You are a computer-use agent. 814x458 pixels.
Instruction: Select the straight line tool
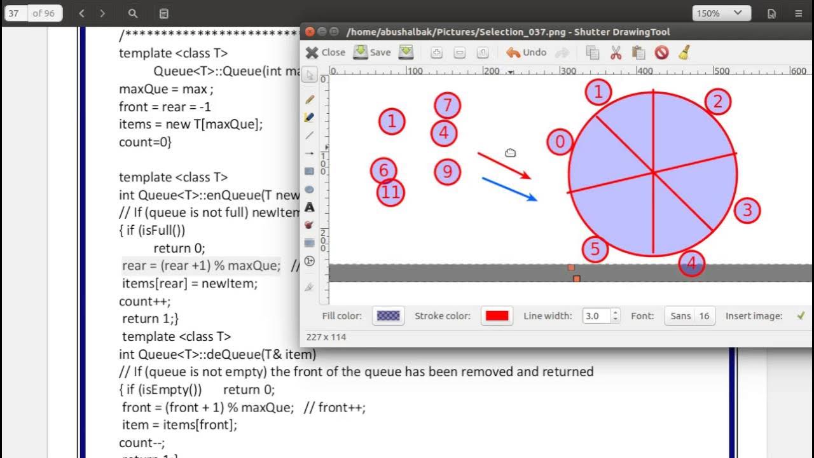point(310,135)
